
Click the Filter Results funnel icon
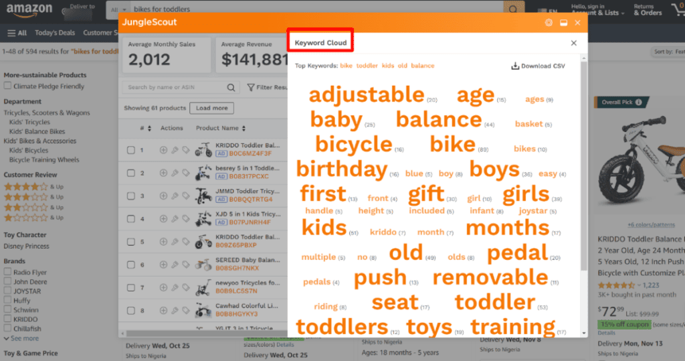[251, 88]
